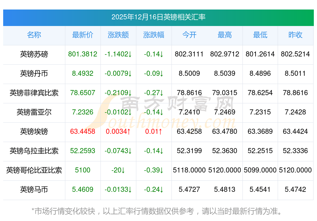Open the 英镑埃镑 row name

pos(34,132)
